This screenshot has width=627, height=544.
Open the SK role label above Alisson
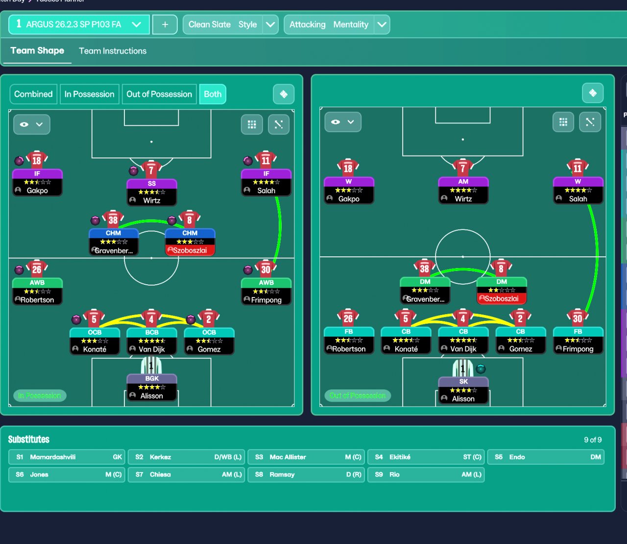click(463, 382)
